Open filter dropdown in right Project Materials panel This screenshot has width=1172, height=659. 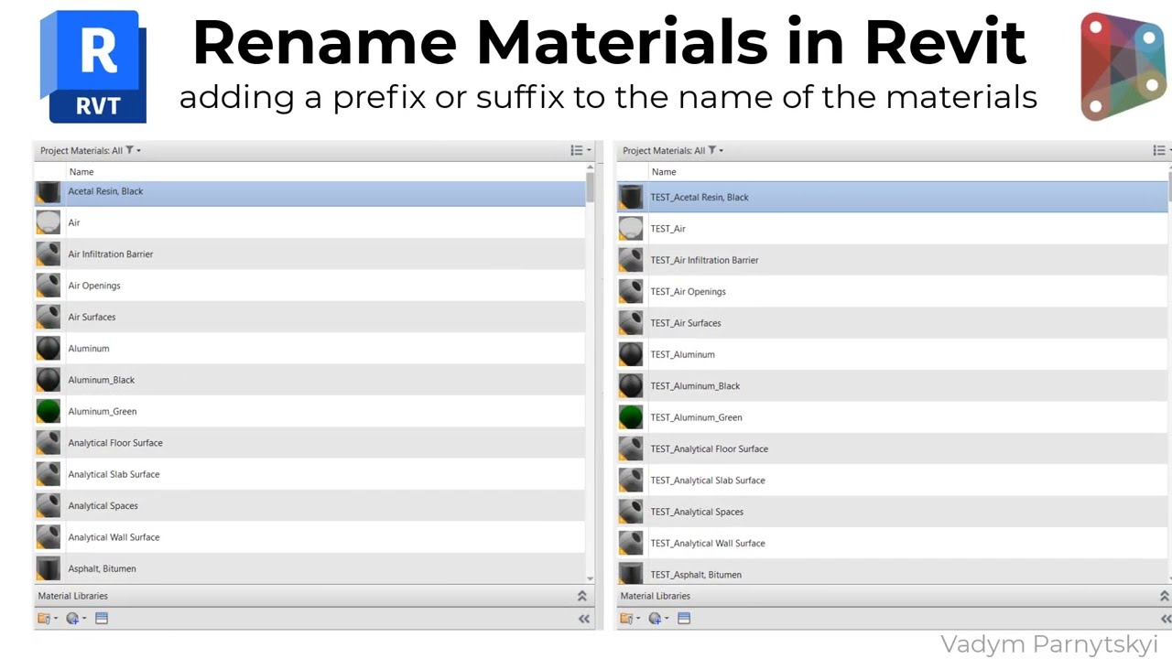point(715,150)
